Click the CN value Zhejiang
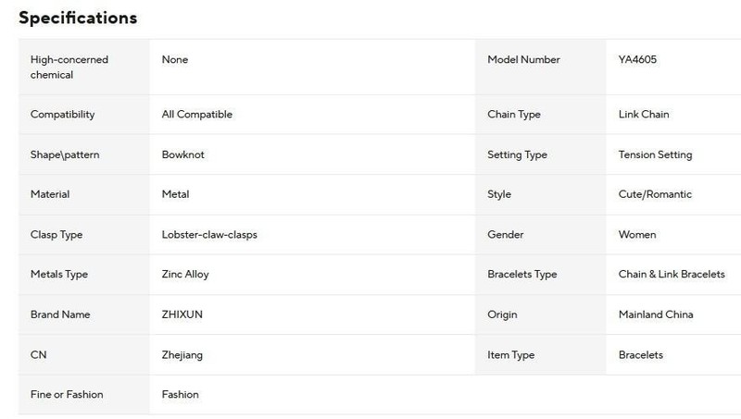The image size is (741, 419). click(x=182, y=355)
